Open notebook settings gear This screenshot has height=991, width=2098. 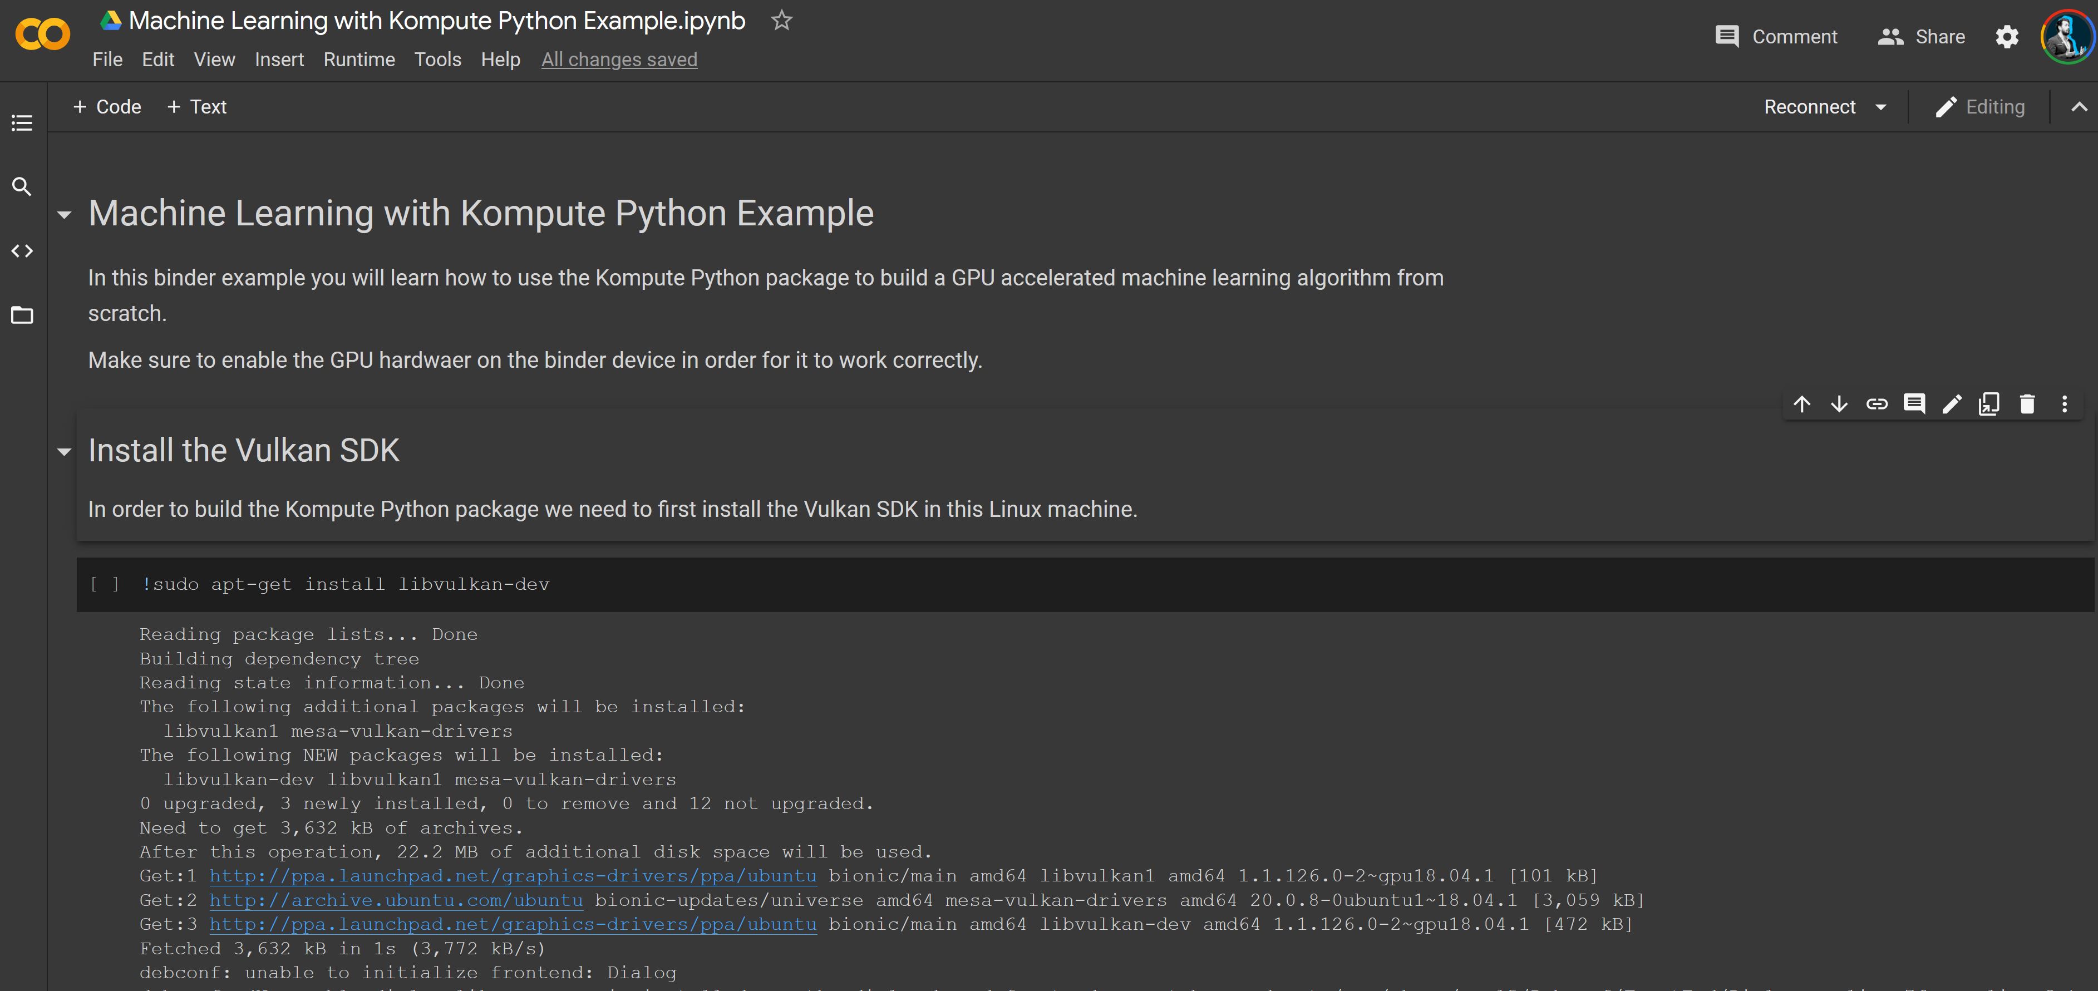point(2008,37)
